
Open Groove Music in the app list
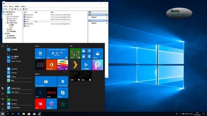(x=19, y=108)
